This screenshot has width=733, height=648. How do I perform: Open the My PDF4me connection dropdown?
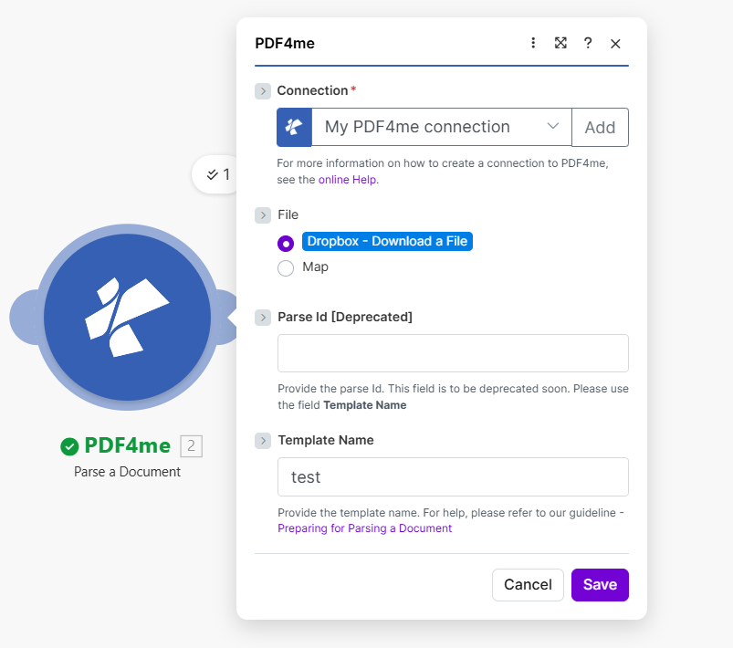pos(442,128)
